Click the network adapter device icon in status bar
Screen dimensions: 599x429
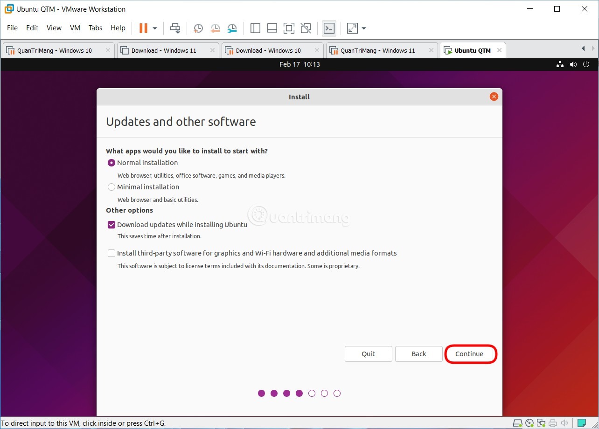[541, 423]
